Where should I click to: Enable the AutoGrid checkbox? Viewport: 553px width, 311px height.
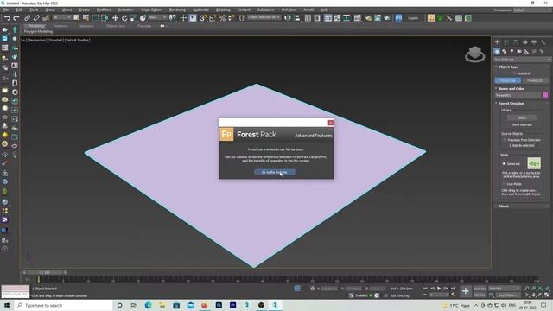[515, 73]
